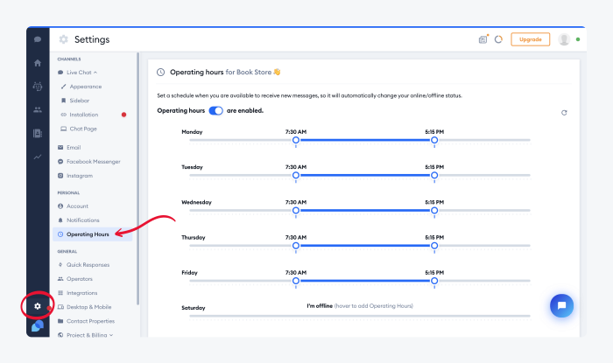Click Tuesday 5:15 PM end handle
The height and width of the screenshot is (363, 613).
(434, 175)
